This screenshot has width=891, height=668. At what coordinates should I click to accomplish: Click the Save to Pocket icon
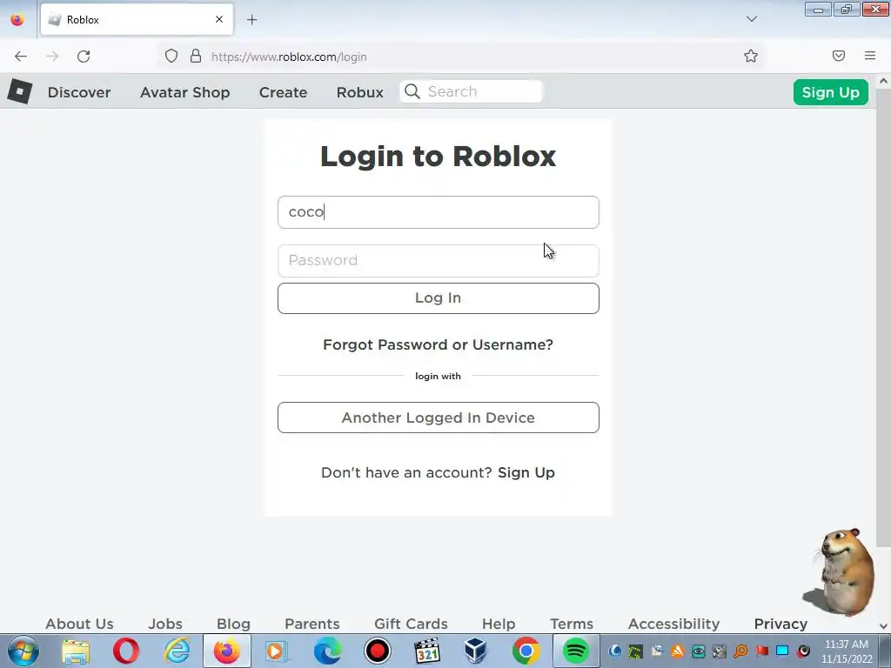pos(839,56)
